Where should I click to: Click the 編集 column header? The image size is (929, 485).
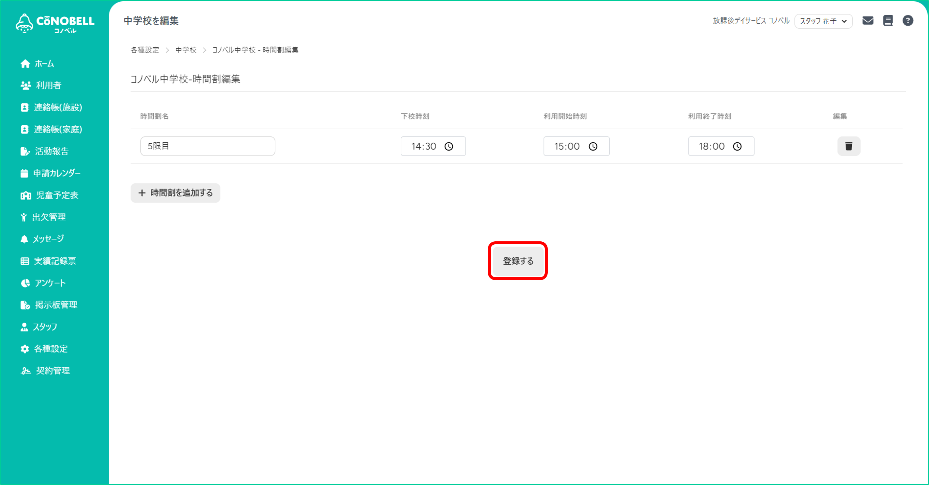point(840,116)
